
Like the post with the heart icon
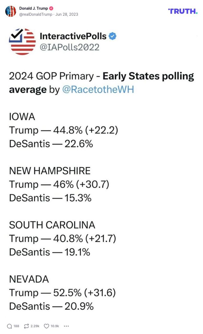click(x=47, y=326)
